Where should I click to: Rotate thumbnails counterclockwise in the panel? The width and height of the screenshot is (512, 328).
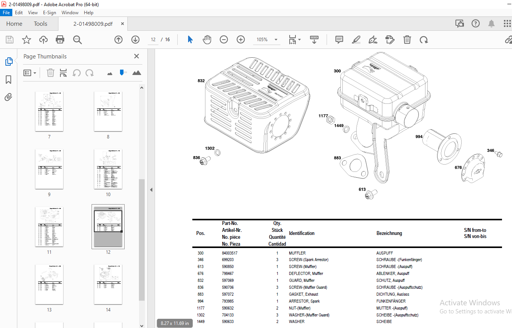(x=77, y=73)
